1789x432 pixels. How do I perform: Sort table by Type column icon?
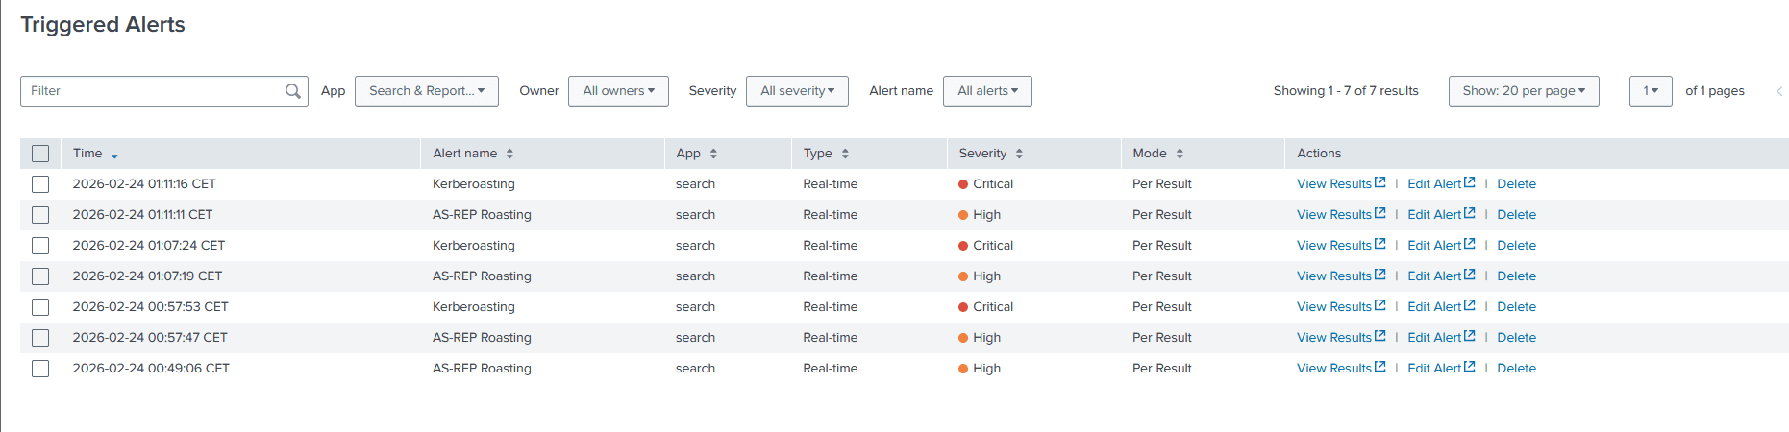click(x=845, y=154)
